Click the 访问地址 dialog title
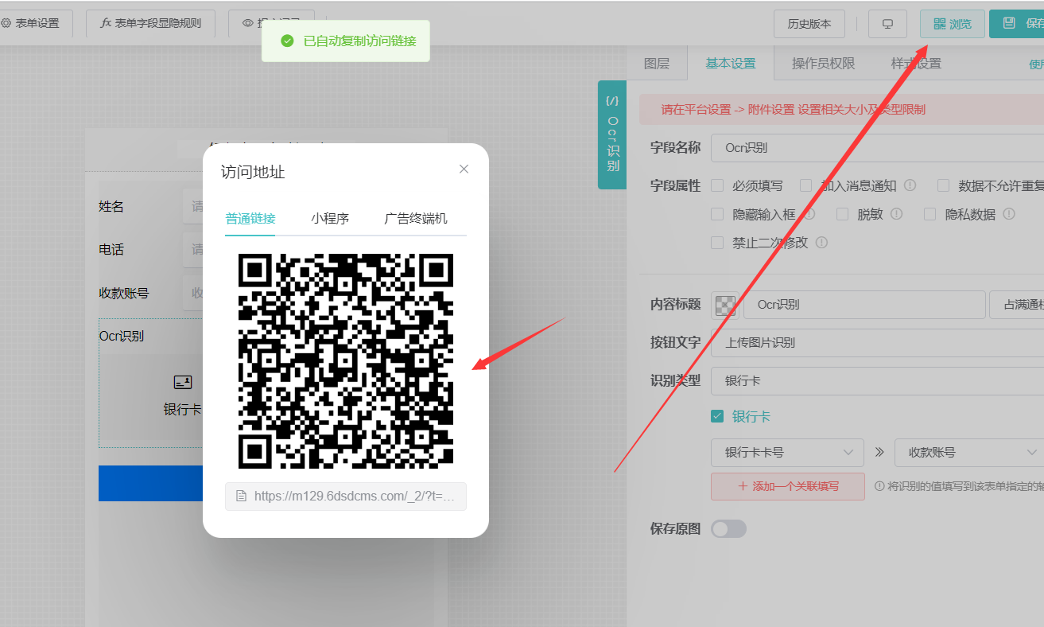1044x627 pixels. pos(253,172)
